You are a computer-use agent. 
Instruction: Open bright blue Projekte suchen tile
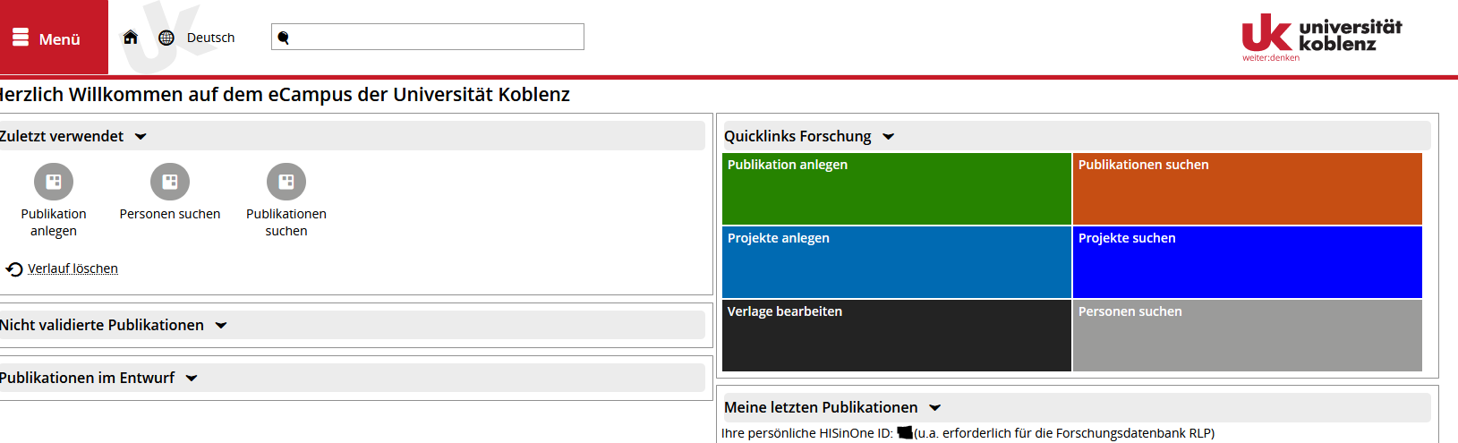coord(1248,262)
